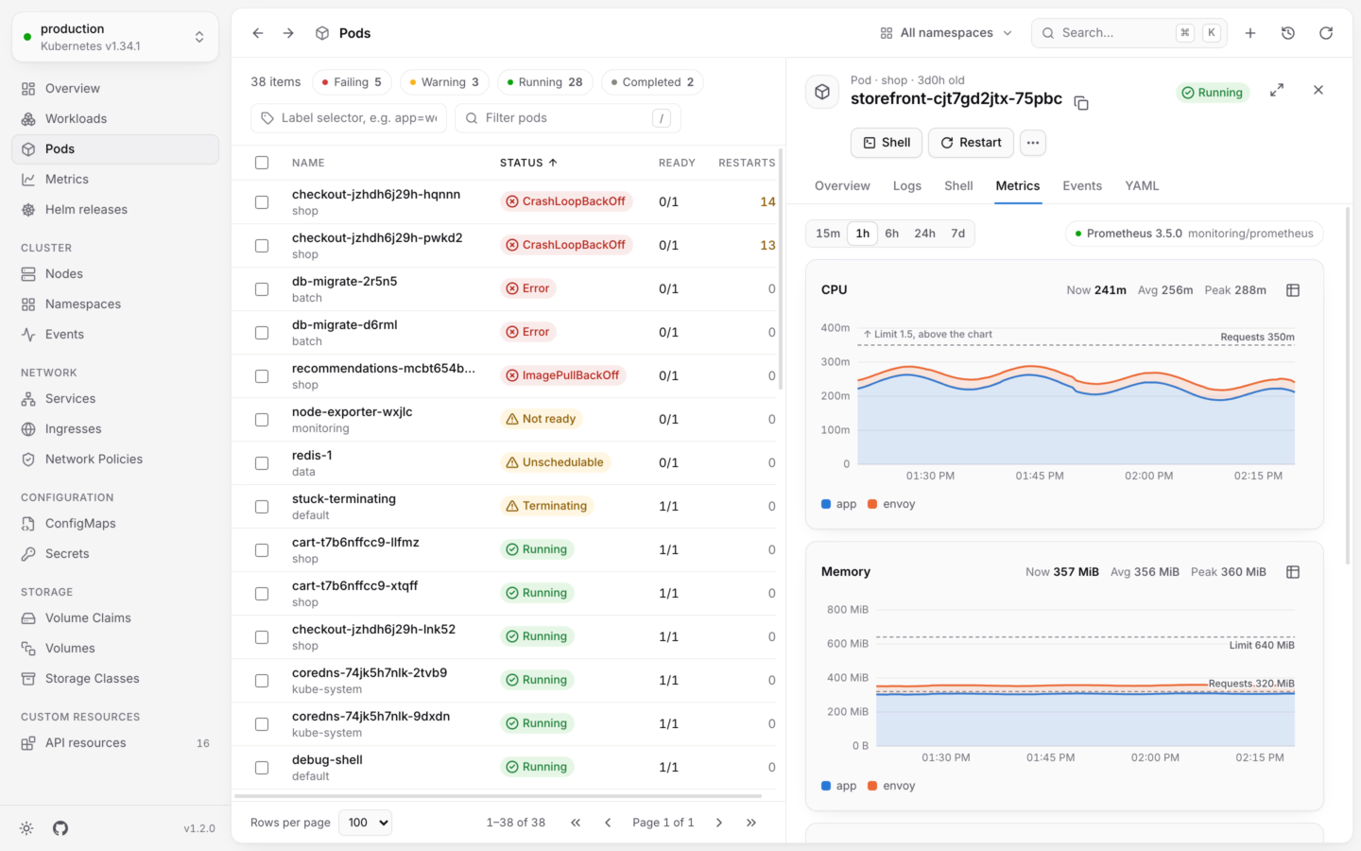Select the checkout-jzhdh6j29h-hqnnn pod checkbox
Screen dimensions: 1361x851
click(x=262, y=201)
